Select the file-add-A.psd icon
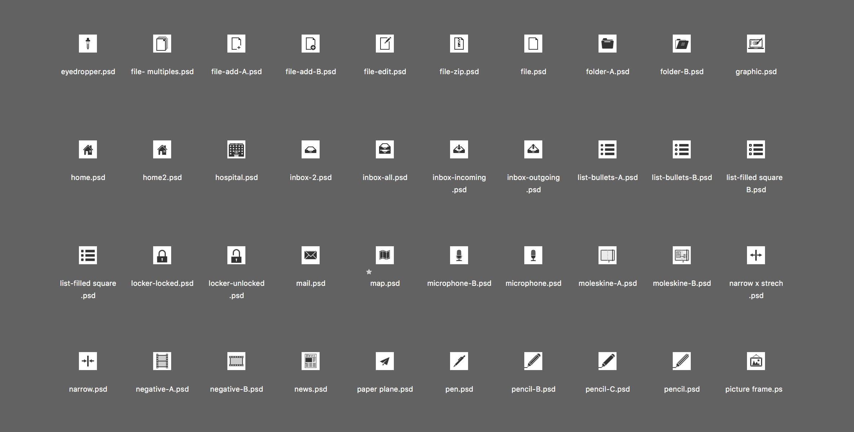 (236, 44)
